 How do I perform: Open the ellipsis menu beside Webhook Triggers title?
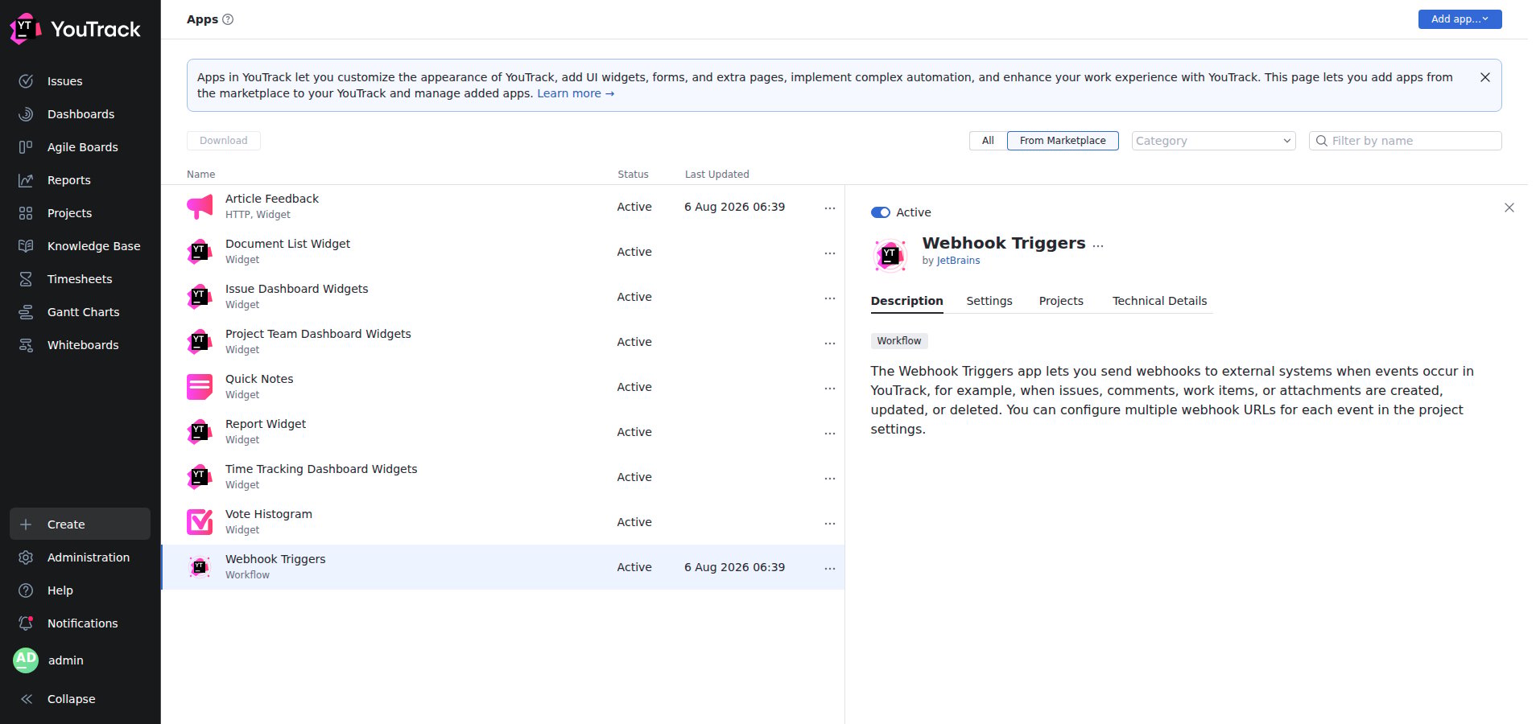1098,245
